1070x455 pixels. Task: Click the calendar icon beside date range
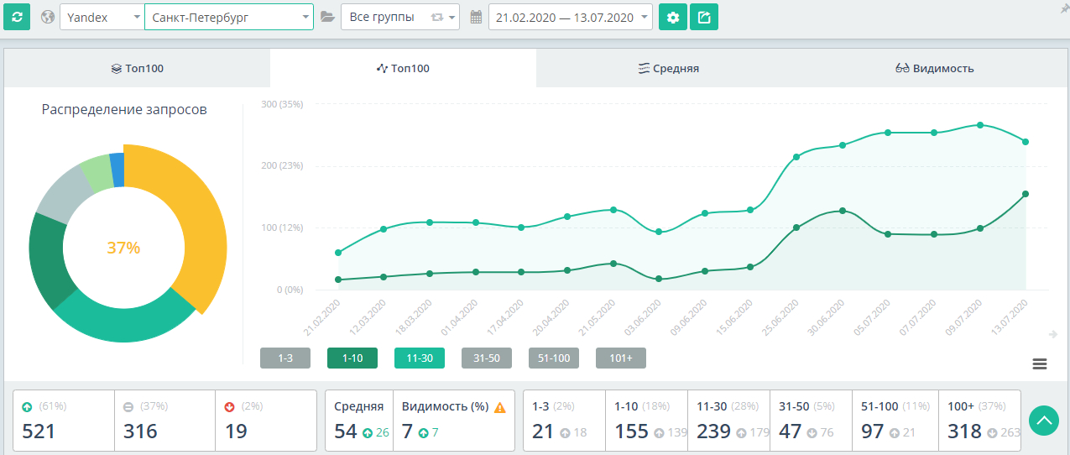[x=476, y=17]
